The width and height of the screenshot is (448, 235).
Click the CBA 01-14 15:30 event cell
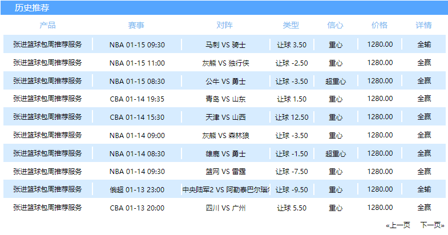point(137,117)
